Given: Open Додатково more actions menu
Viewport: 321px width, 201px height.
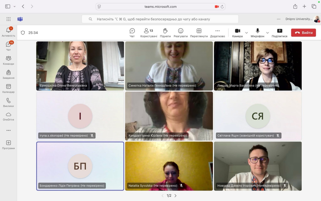Looking at the screenshot, I should click(217, 33).
